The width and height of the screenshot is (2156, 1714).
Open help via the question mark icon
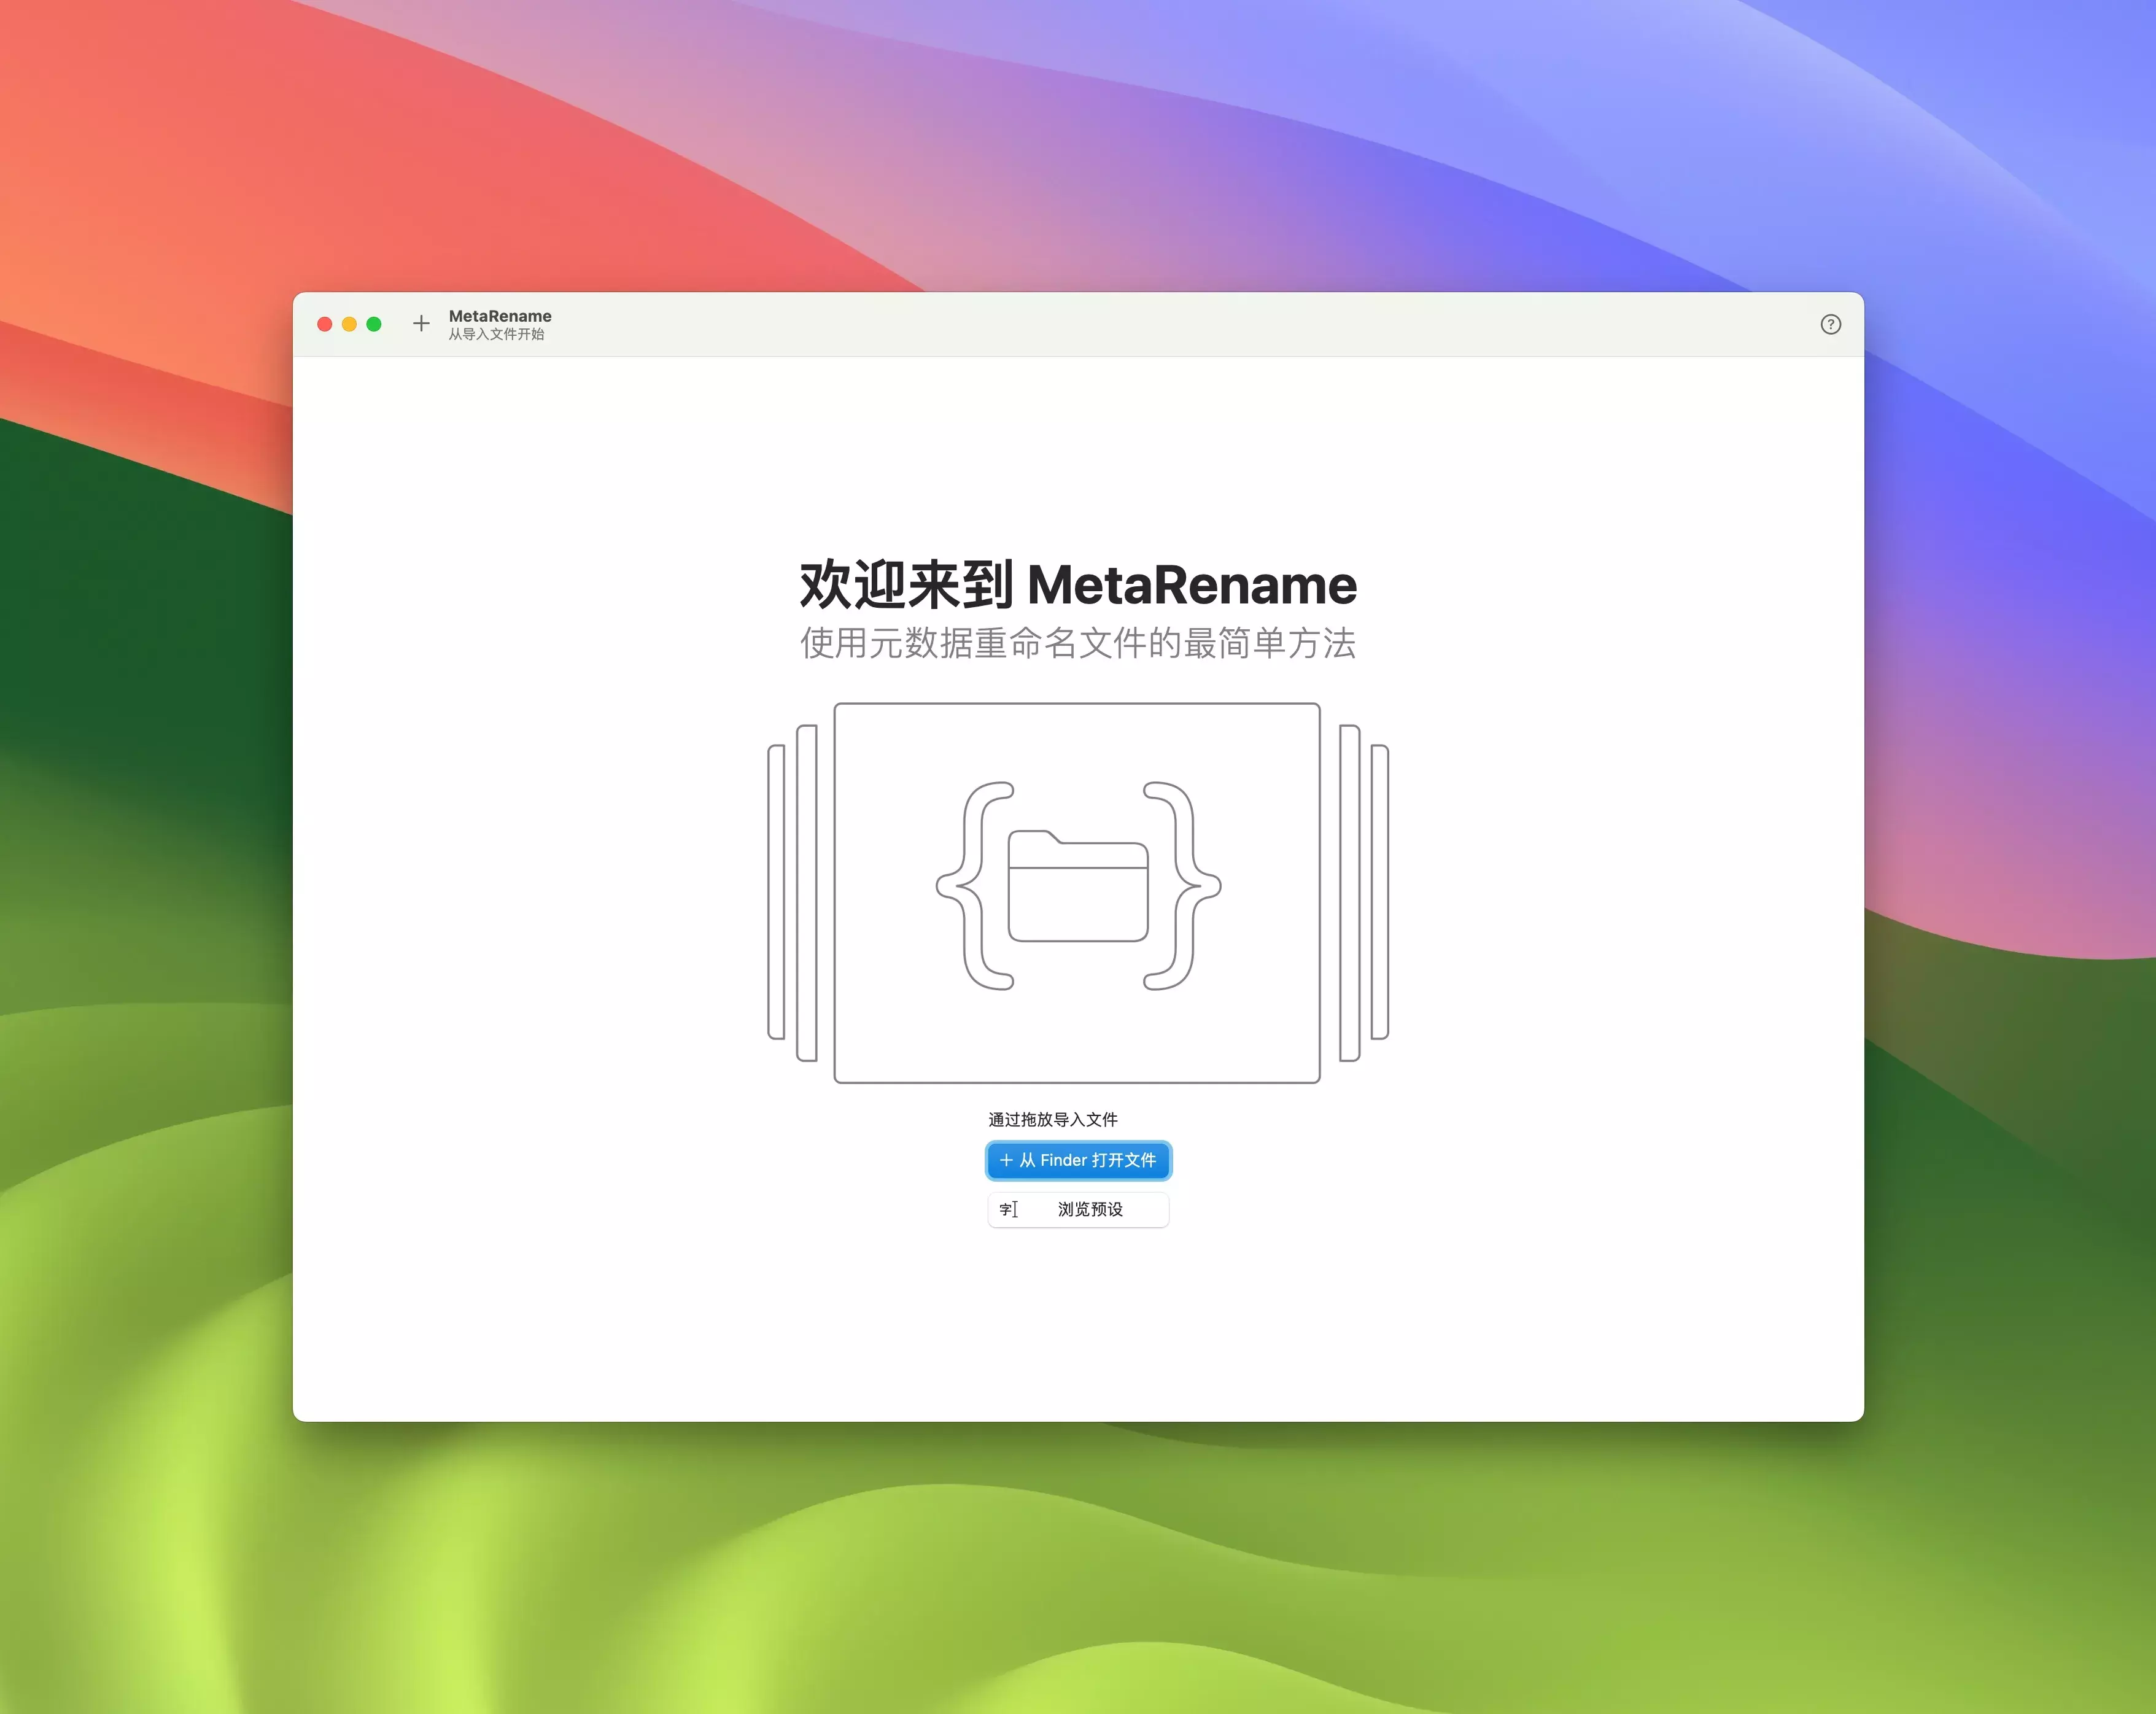click(1830, 324)
